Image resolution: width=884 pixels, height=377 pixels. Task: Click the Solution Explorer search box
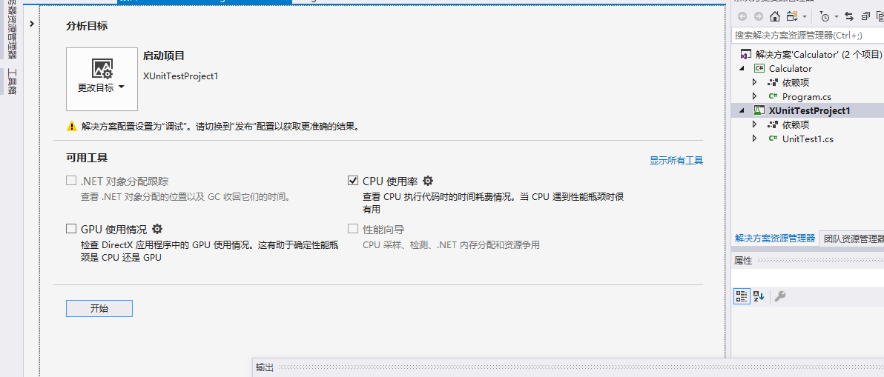pyautogui.click(x=808, y=35)
